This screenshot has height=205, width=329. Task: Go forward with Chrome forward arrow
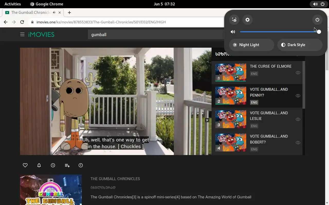[x=14, y=22]
